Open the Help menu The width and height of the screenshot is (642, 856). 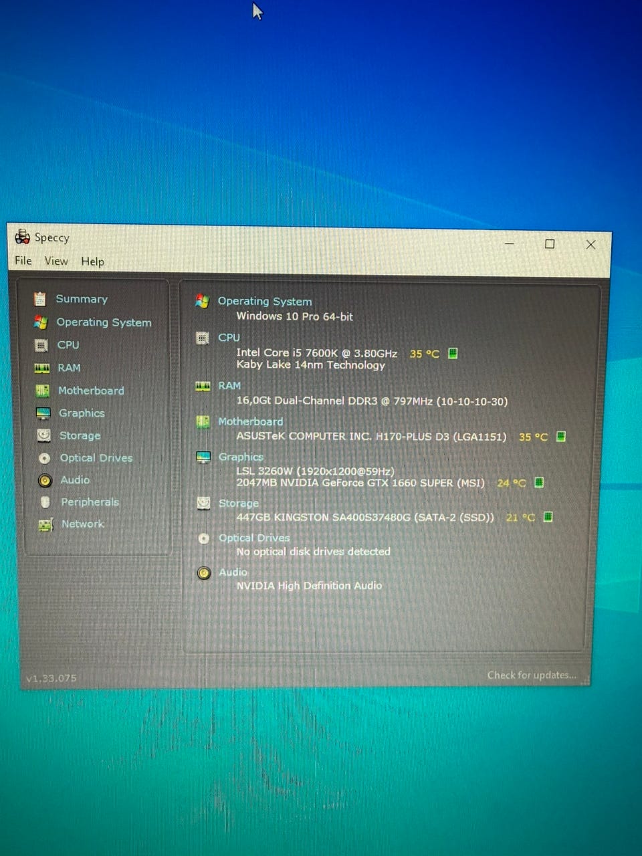click(x=92, y=261)
